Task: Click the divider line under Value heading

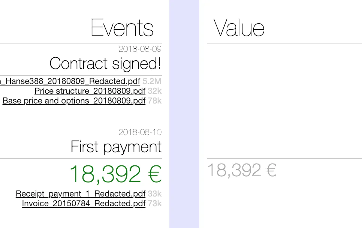Action: [x=284, y=44]
